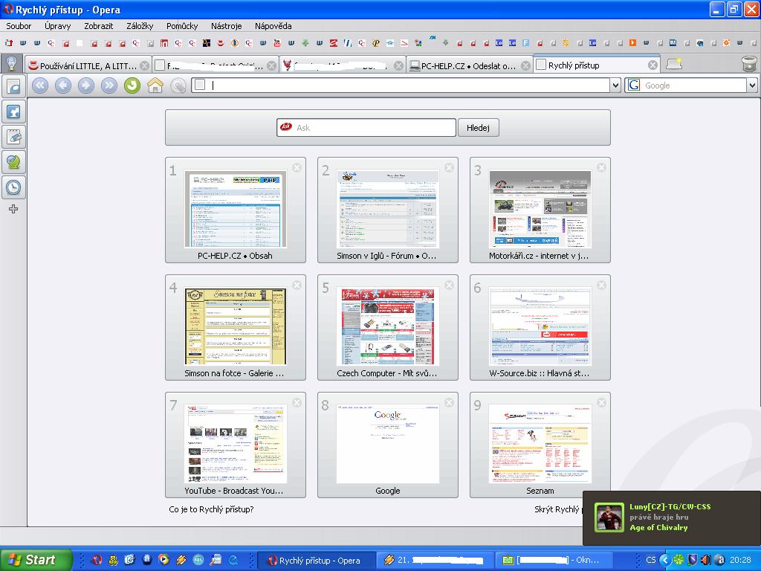Open the Notes panel in sidebar

(13, 137)
